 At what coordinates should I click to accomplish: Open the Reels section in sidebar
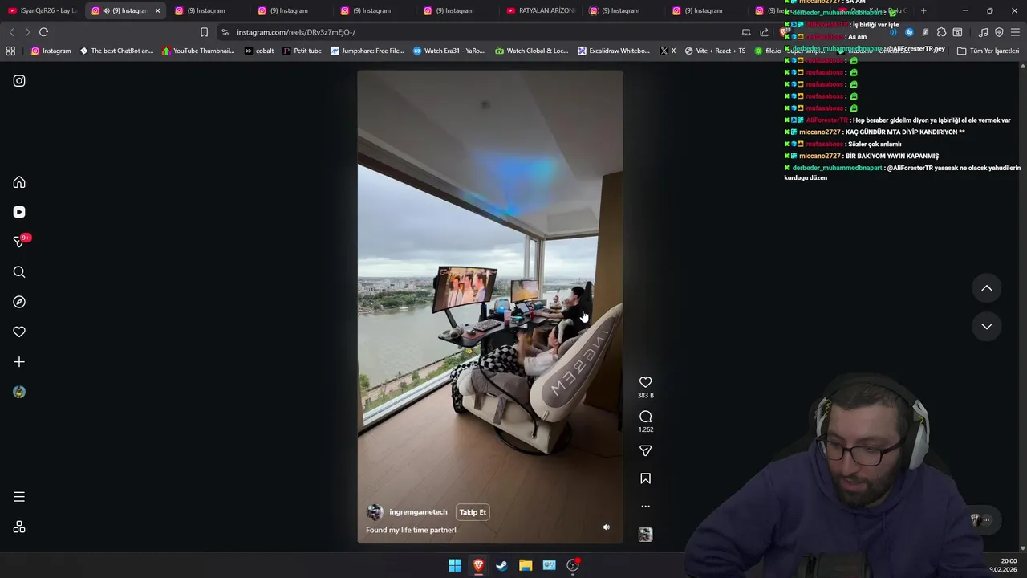19,212
